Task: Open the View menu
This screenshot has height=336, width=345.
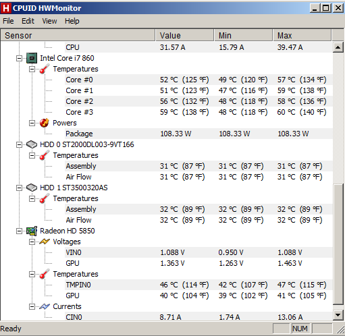Action: (x=49, y=21)
